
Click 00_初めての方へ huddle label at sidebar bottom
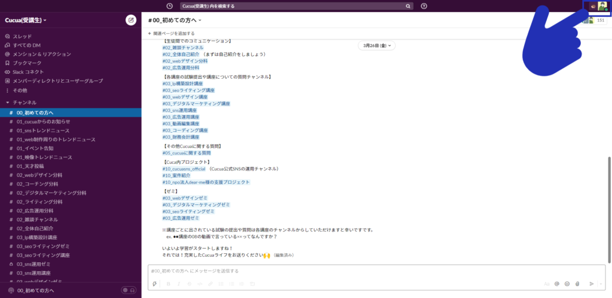35,290
